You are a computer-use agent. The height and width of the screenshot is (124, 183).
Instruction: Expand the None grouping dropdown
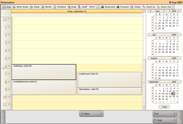pos(97,7)
